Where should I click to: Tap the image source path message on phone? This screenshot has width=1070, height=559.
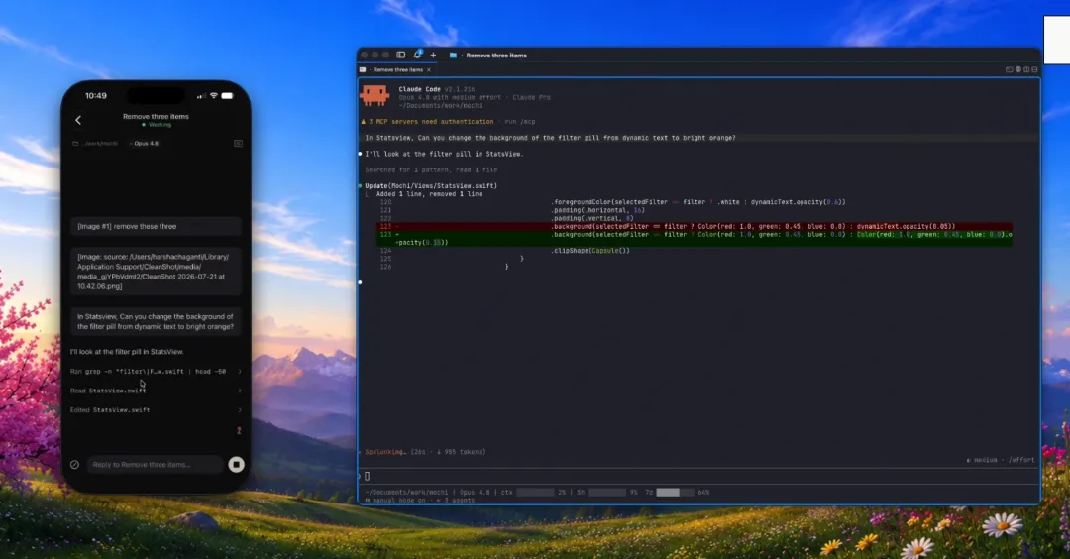pyautogui.click(x=156, y=272)
